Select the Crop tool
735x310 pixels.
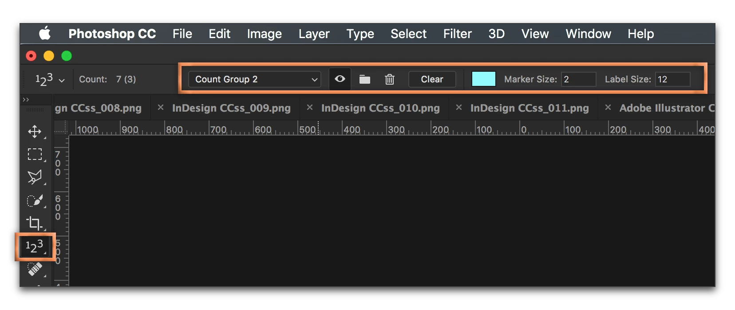coord(35,223)
